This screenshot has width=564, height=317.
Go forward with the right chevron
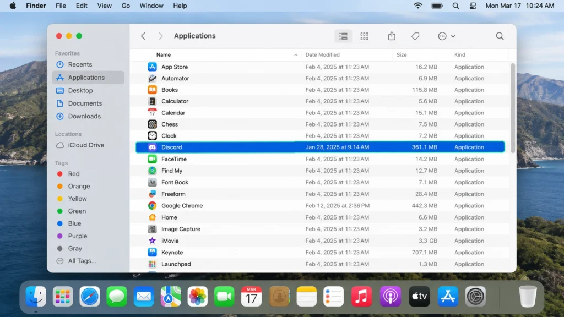161,36
